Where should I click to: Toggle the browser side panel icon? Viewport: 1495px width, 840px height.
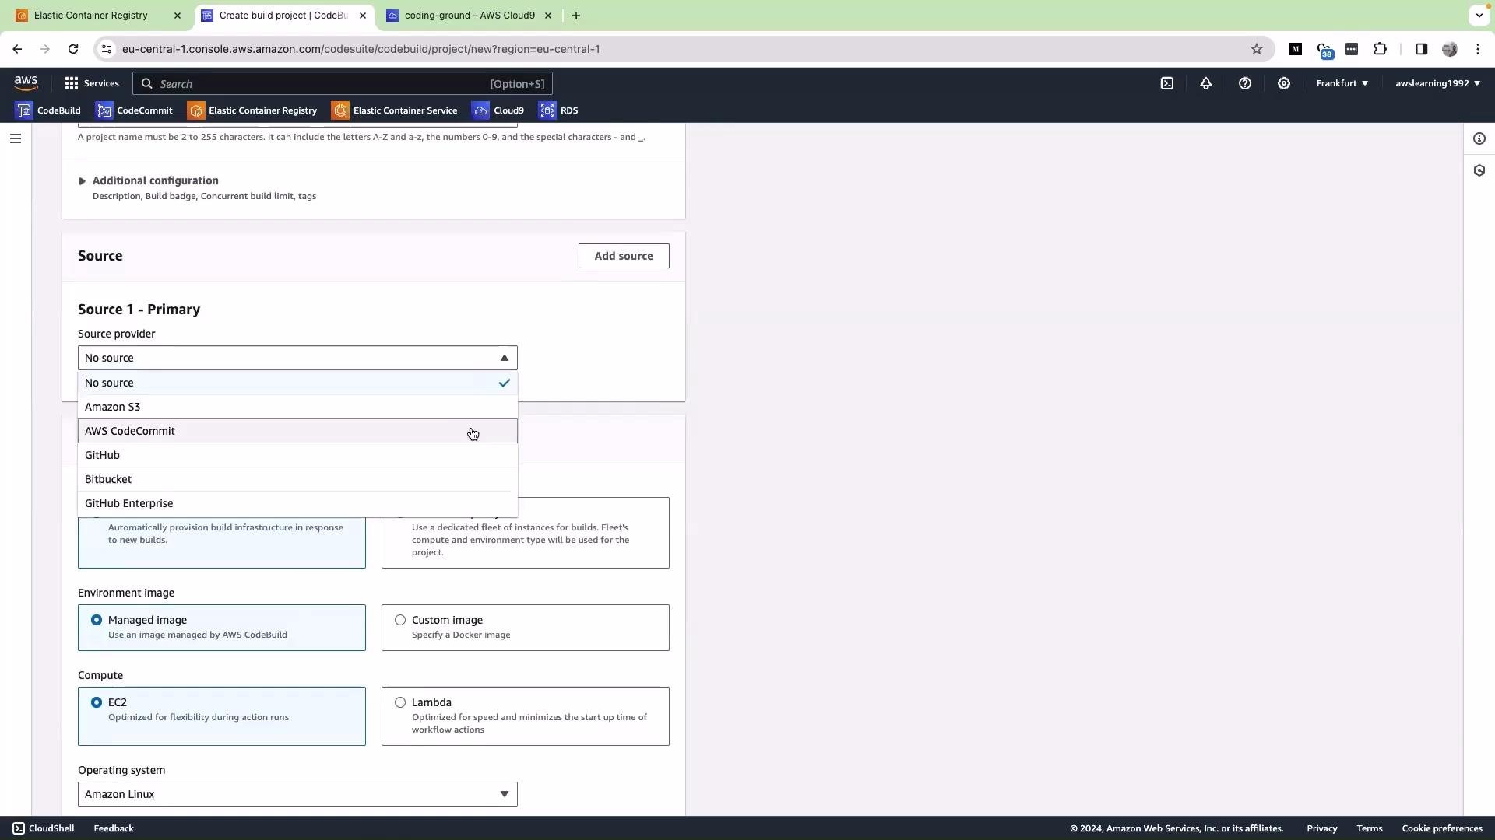pos(1422,49)
